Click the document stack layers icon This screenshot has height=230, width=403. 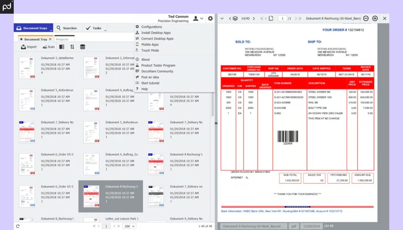pyautogui.click(x=235, y=18)
